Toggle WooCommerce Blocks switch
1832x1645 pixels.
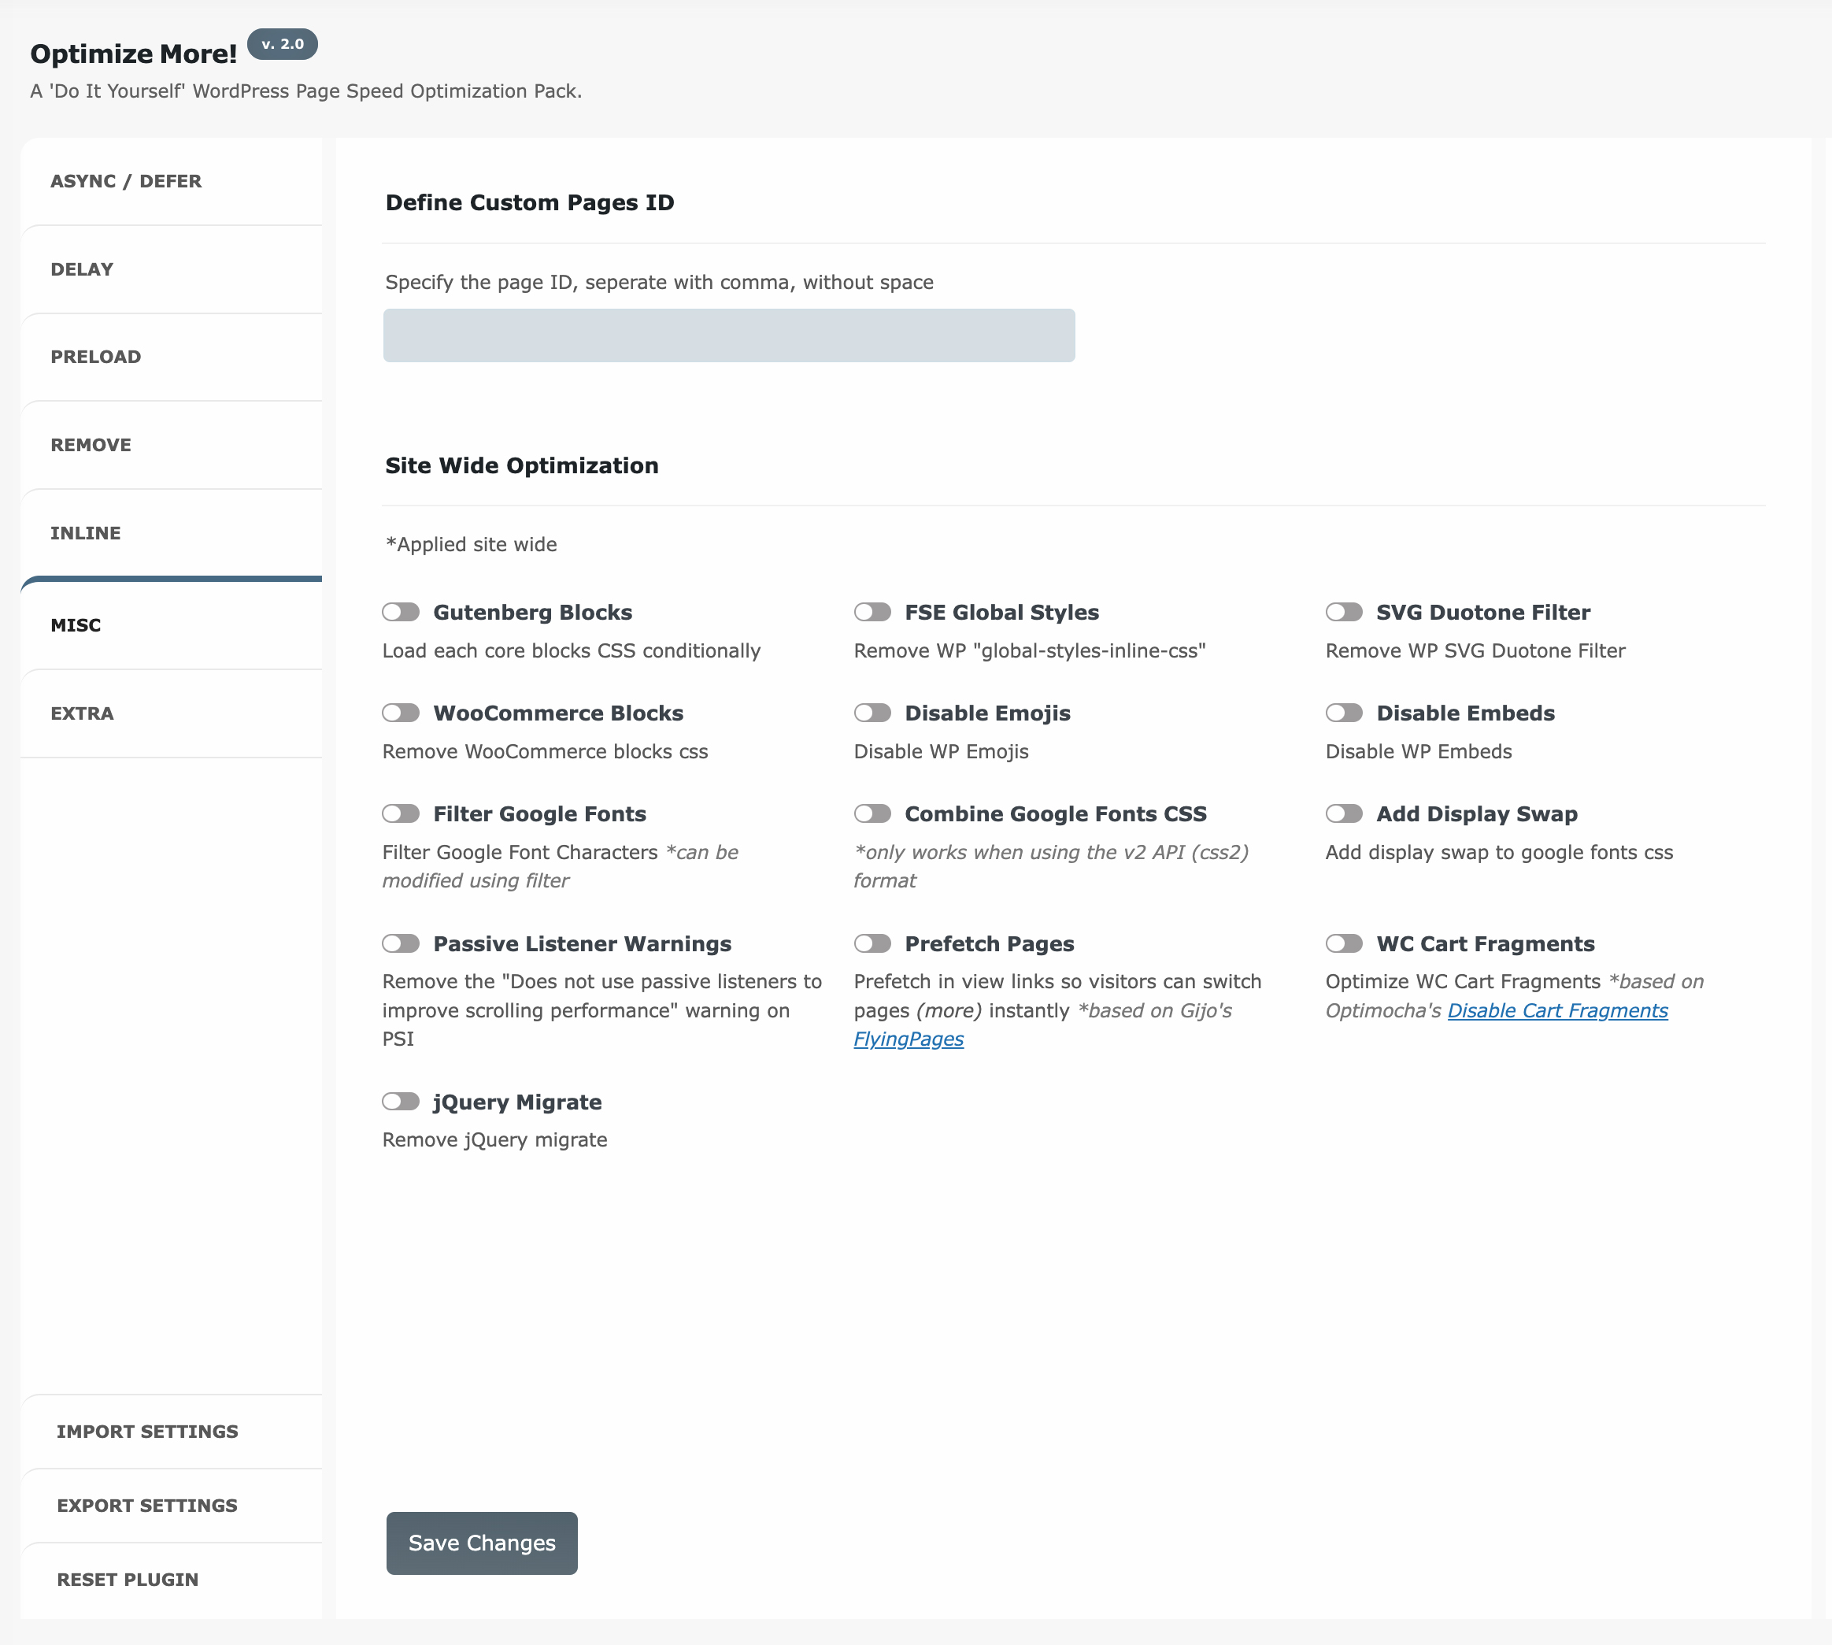[401, 712]
